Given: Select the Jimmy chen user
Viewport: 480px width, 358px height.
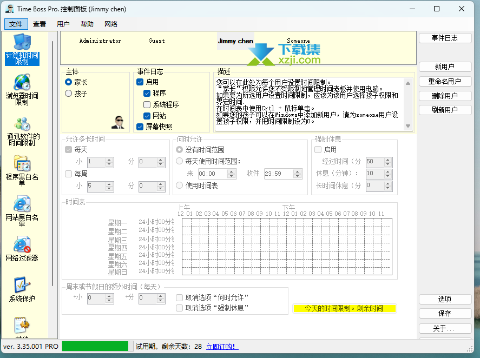Looking at the screenshot, I should coord(235,41).
